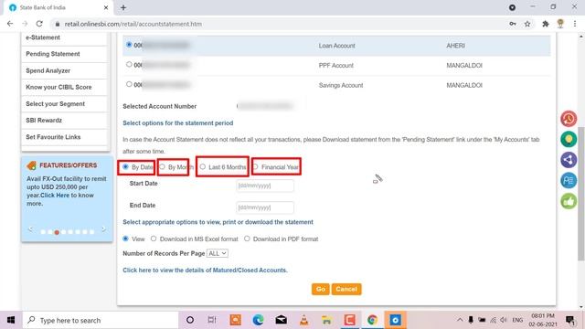Open the saved password key icon

click(513, 24)
